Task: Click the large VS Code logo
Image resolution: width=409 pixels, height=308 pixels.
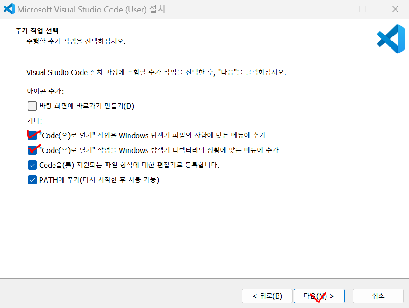Action: coord(391,39)
